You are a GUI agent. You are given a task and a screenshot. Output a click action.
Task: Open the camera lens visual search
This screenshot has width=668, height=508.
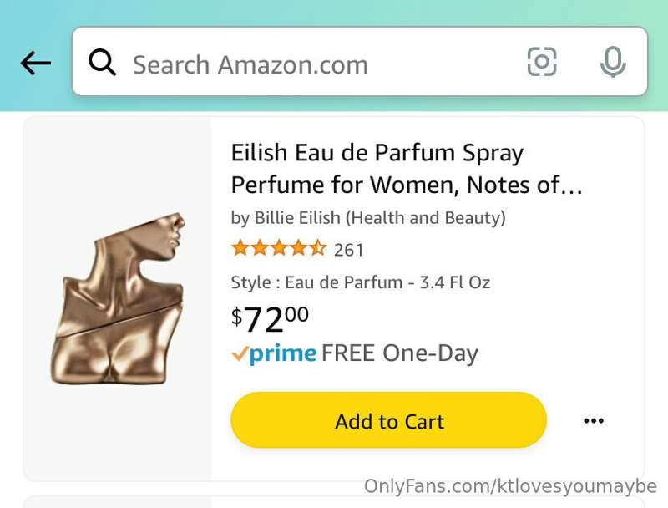pyautogui.click(x=542, y=62)
